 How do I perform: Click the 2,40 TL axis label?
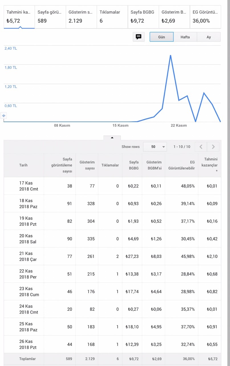click(x=11, y=48)
